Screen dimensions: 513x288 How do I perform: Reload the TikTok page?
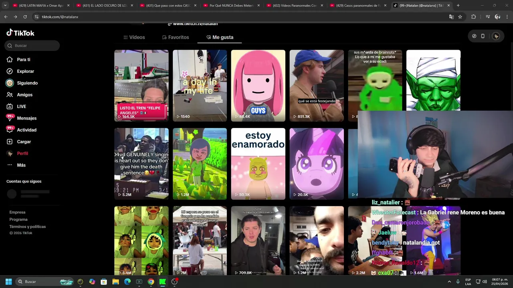click(25, 17)
